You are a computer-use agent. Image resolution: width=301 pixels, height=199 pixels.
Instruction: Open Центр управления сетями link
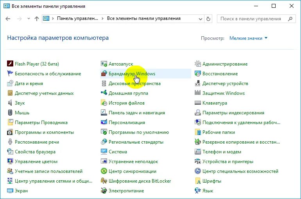[x=54, y=181]
